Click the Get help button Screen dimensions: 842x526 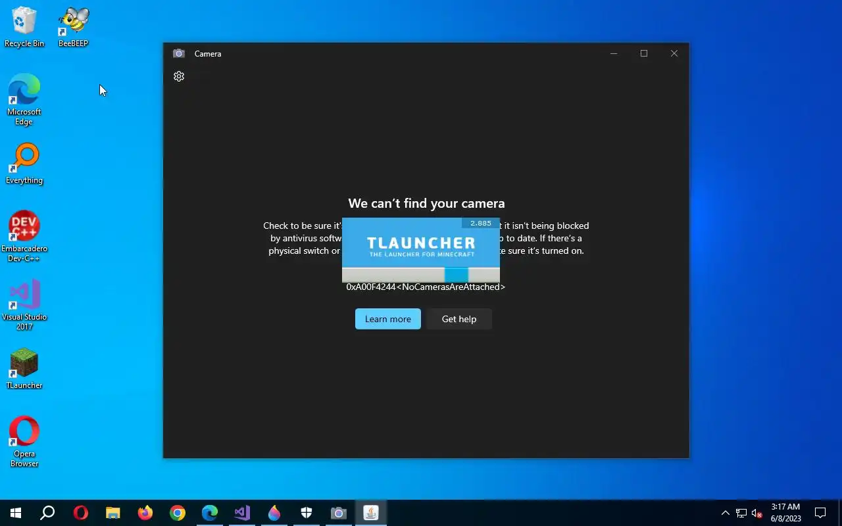459,319
